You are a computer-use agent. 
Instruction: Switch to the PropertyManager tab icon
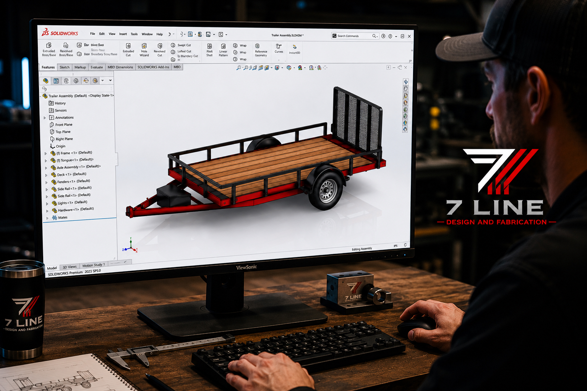[x=56, y=81]
